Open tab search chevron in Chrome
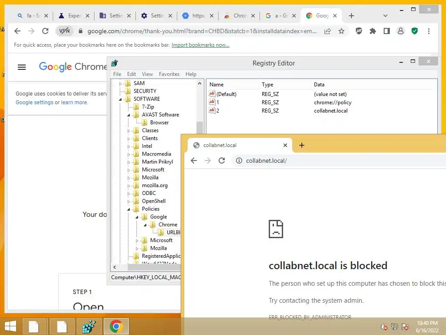This screenshot has width=446, height=335. pyautogui.click(x=385, y=16)
